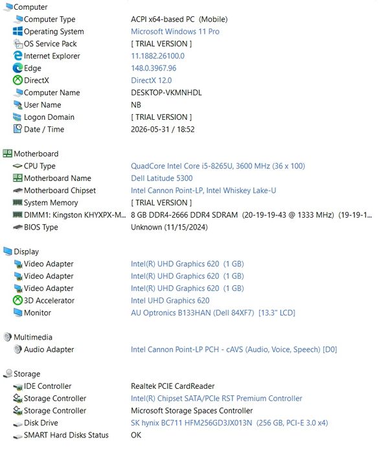Click the Windows logo beside Operating System
This screenshot has height=453, width=379.
coord(18,31)
